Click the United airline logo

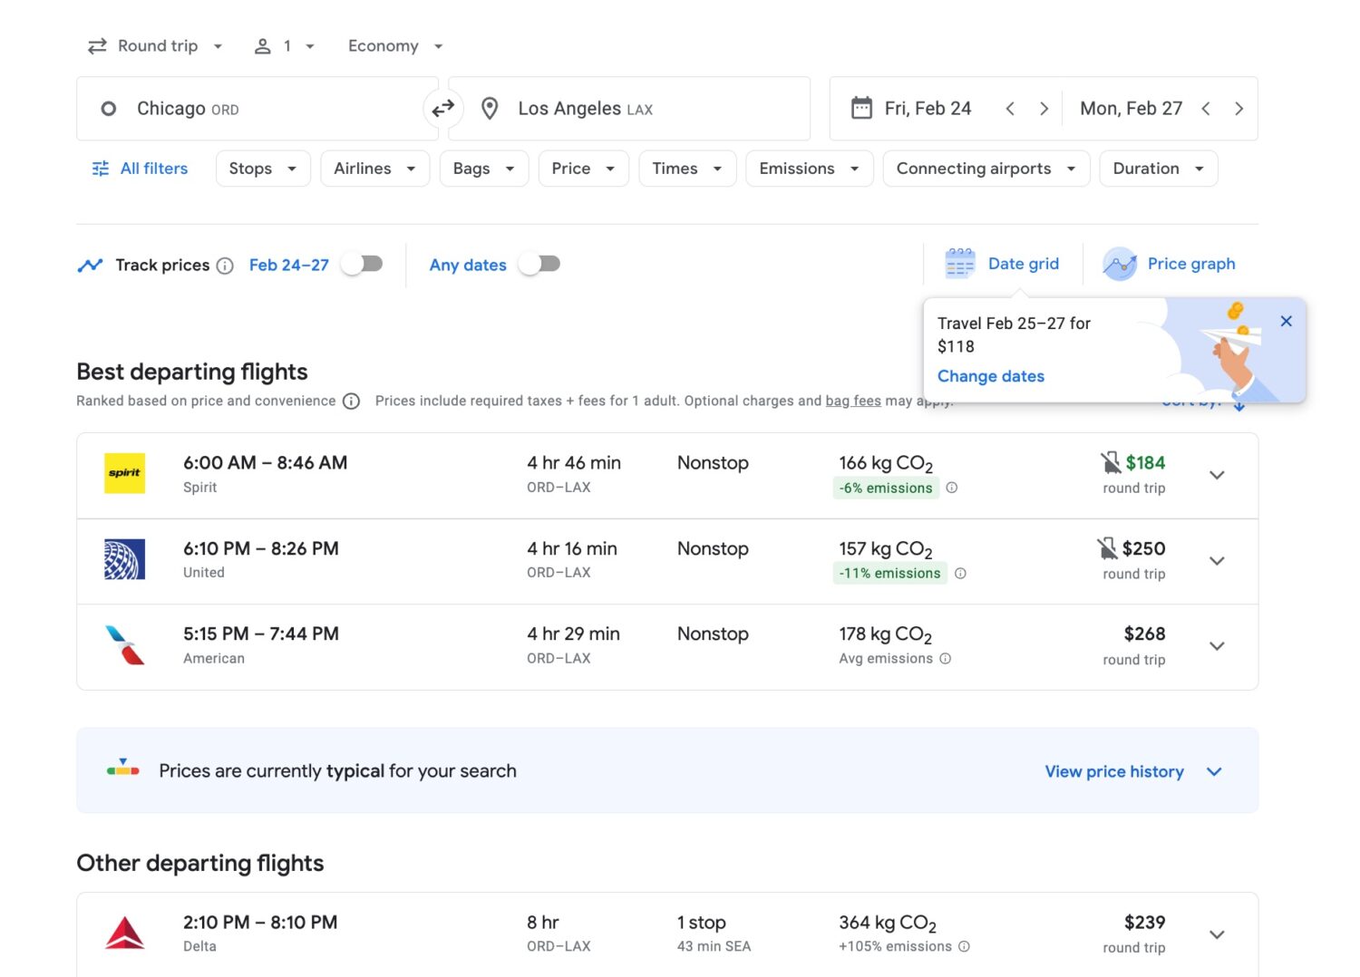[x=124, y=559]
